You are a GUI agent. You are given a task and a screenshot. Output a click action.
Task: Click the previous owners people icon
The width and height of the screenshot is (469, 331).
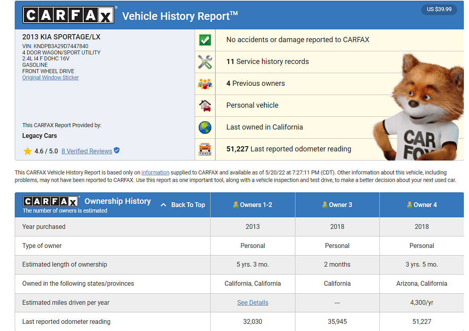coord(205,84)
